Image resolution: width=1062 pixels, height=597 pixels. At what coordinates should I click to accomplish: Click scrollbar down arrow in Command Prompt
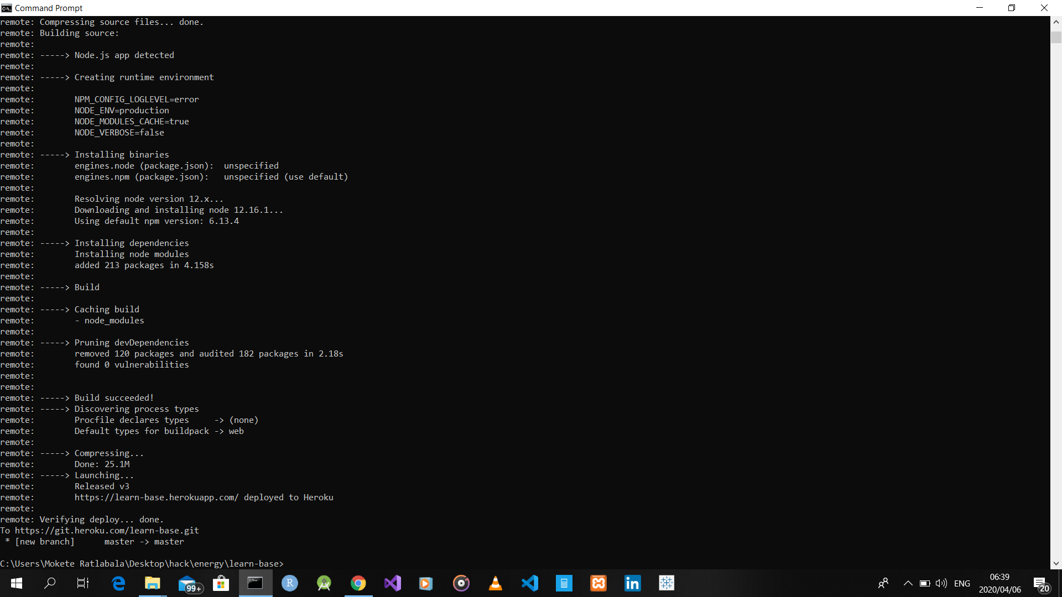pyautogui.click(x=1056, y=563)
